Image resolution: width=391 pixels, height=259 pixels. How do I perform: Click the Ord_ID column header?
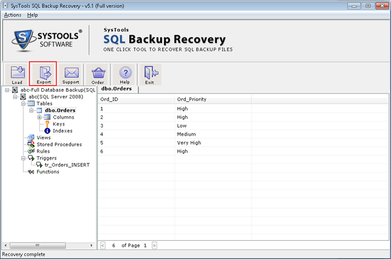[x=136, y=99]
